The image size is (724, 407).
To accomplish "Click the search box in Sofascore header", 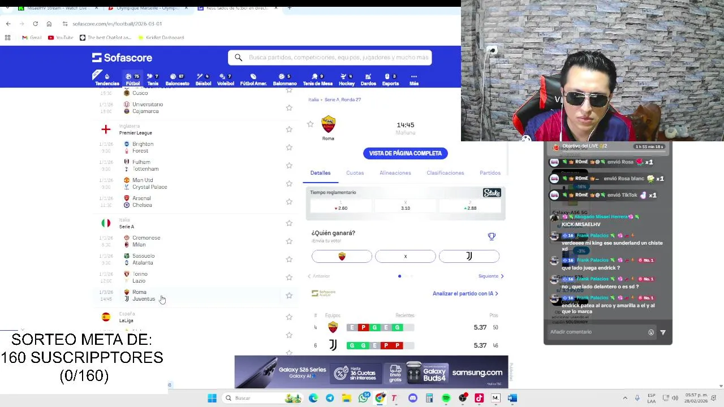I will pyautogui.click(x=330, y=57).
